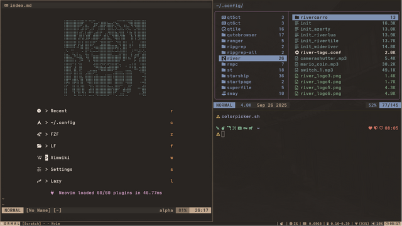Click the CPU 2% indicator in status bar

[294, 223]
